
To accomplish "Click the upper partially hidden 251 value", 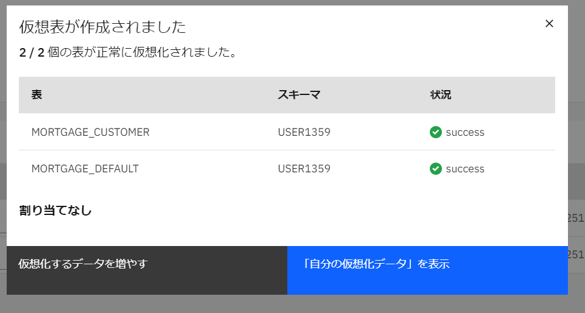I will [x=576, y=218].
